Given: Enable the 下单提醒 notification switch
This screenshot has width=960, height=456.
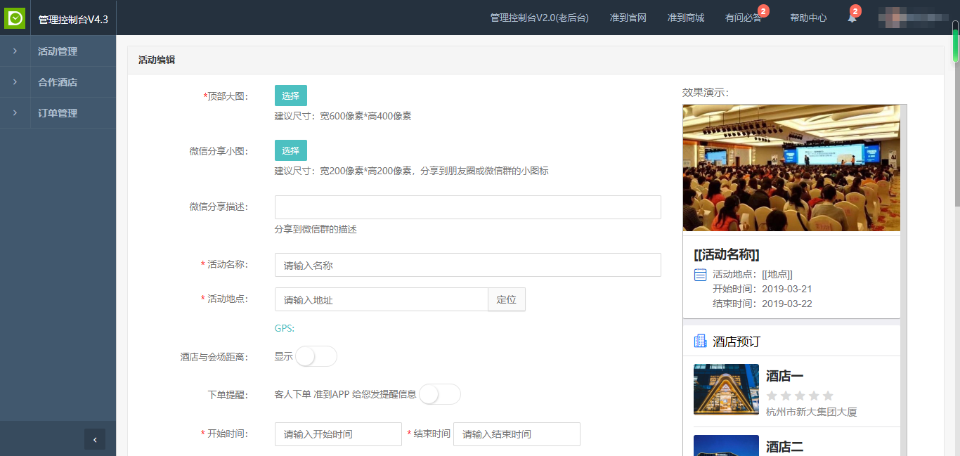Looking at the screenshot, I should tap(439, 394).
